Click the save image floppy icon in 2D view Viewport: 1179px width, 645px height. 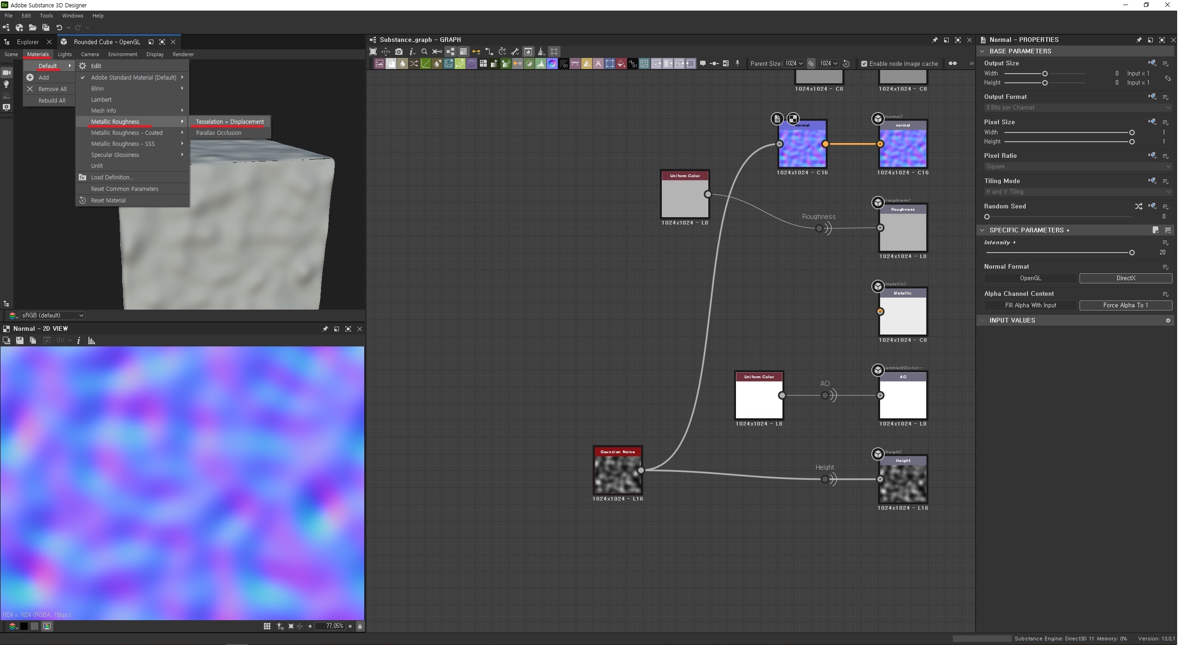(x=19, y=340)
